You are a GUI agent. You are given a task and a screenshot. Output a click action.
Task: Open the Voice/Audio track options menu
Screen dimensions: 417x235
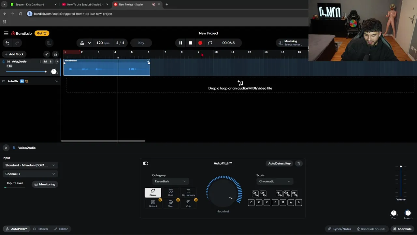[40, 61]
